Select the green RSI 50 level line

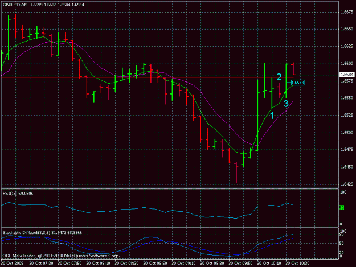pyautogui.click(x=170, y=208)
